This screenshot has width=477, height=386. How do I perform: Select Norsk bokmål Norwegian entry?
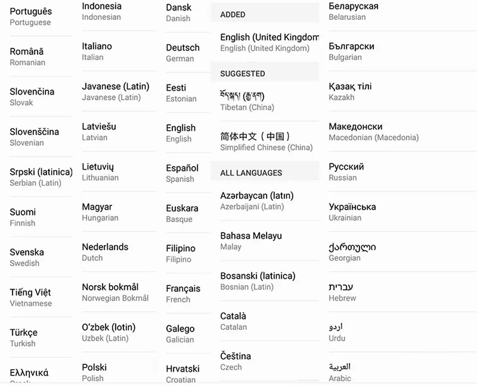pos(119,292)
